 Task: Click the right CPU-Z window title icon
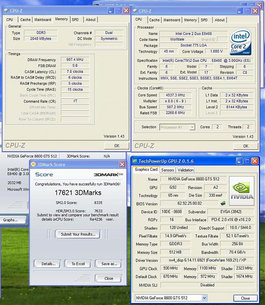point(135,11)
